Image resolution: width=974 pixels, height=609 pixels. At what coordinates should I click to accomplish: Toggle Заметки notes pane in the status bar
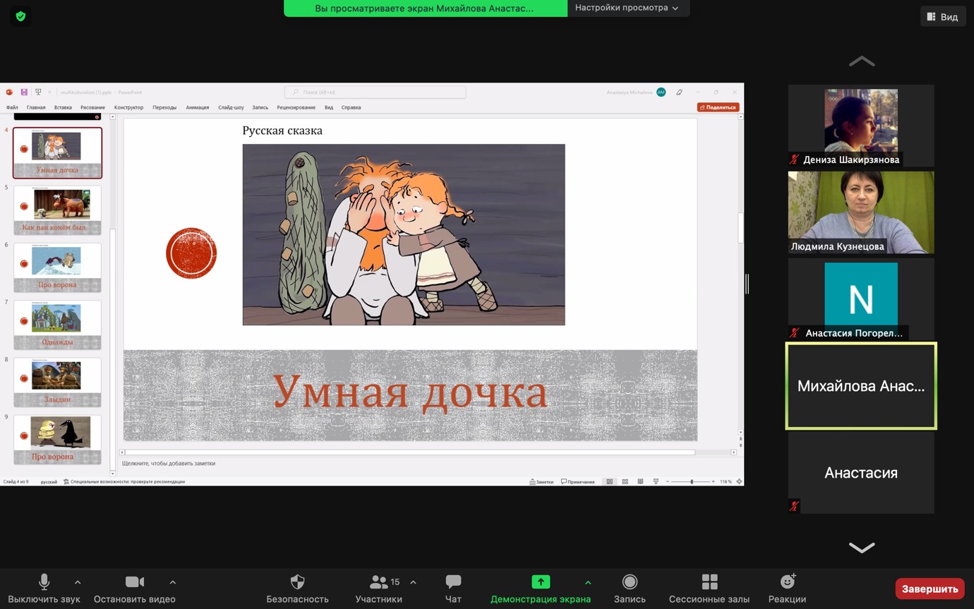click(x=541, y=481)
